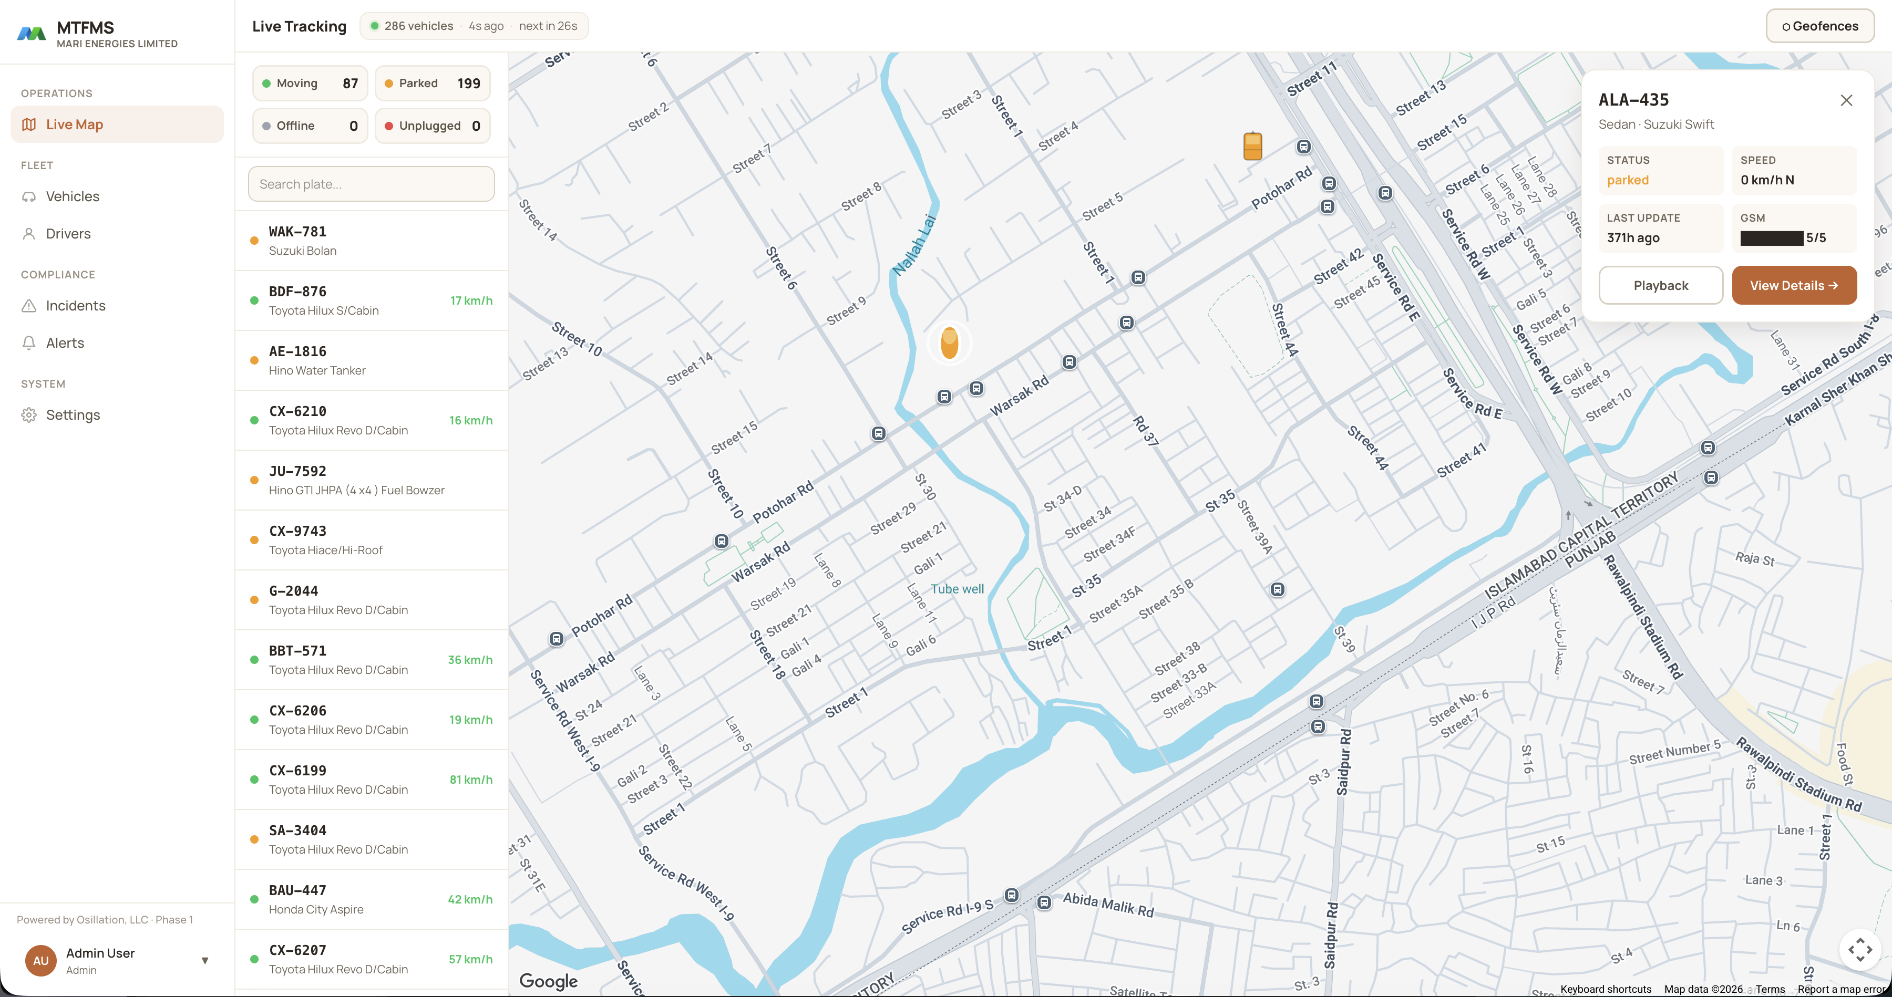Click the MTFMS logo icon
Viewport: 1892px width, 997px height.
coord(32,33)
